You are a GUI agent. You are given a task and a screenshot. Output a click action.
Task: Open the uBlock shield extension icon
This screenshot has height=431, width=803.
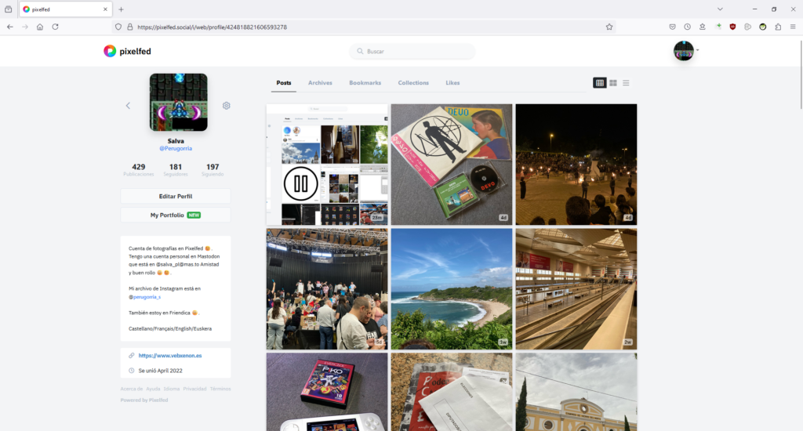pyautogui.click(x=733, y=27)
